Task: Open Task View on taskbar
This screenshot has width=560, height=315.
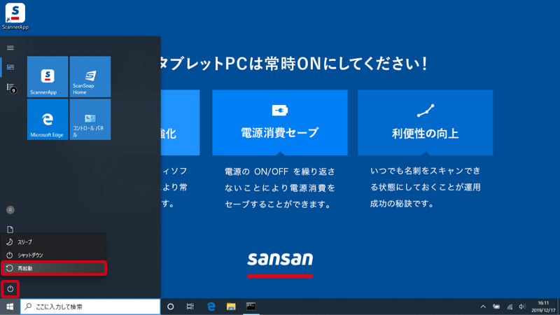Action: pos(190,307)
